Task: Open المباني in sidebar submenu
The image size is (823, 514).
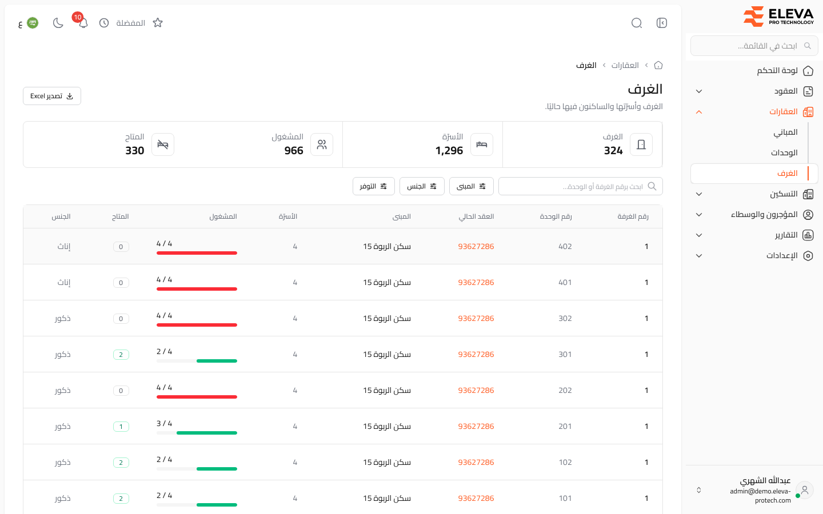Action: (785, 132)
